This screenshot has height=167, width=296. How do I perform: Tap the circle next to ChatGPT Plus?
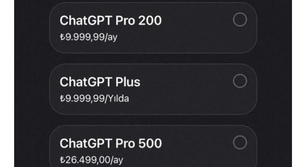tap(240, 81)
